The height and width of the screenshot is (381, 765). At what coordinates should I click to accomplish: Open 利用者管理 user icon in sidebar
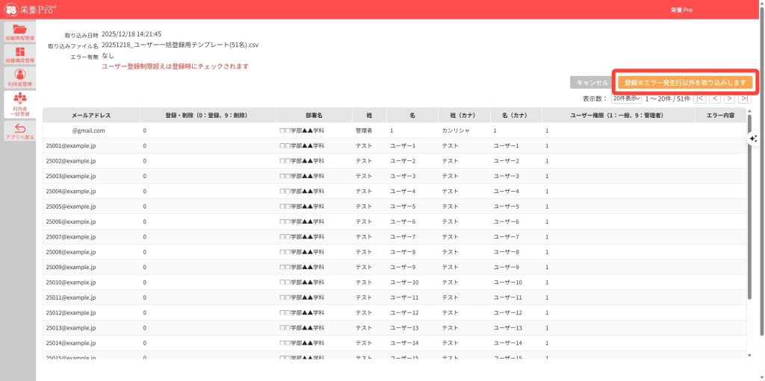tap(19, 77)
